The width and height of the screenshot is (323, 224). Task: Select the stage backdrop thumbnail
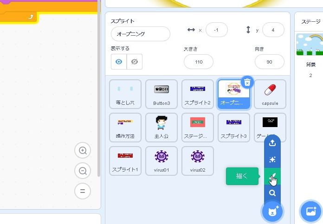point(310,45)
